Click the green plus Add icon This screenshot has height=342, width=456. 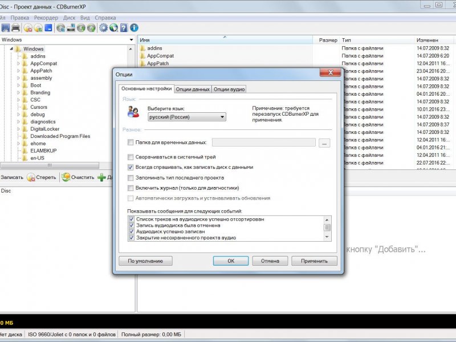point(101,177)
